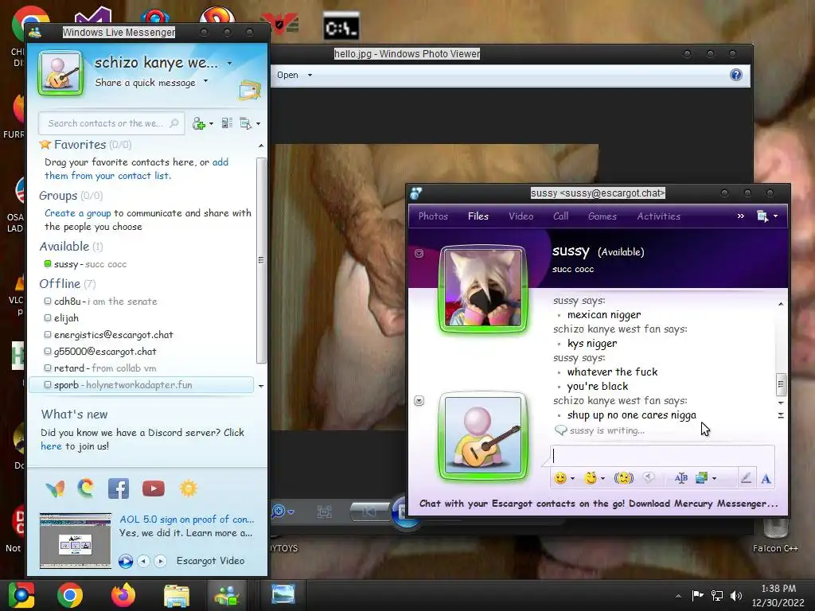815x611 pixels.
Task: Click the Messenger contact list scrollbar
Action: coord(261,260)
